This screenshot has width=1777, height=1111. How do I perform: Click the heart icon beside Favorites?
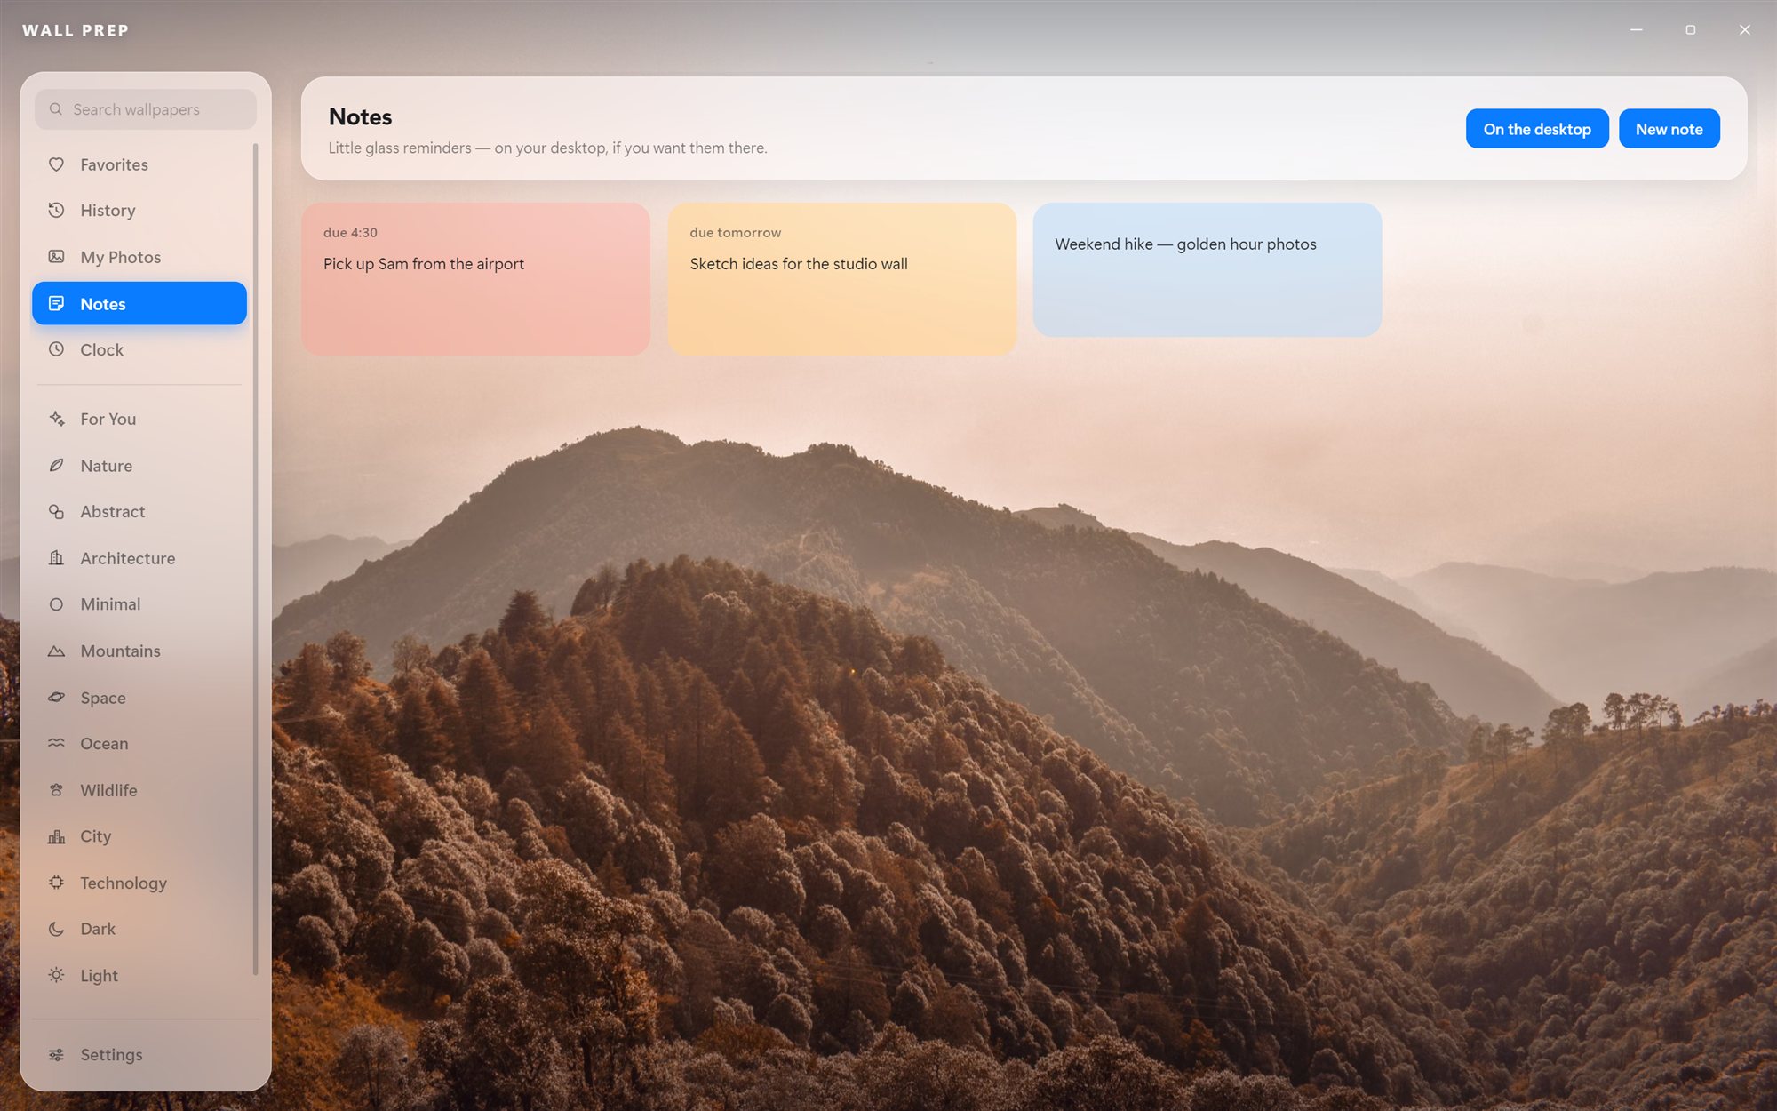56,164
